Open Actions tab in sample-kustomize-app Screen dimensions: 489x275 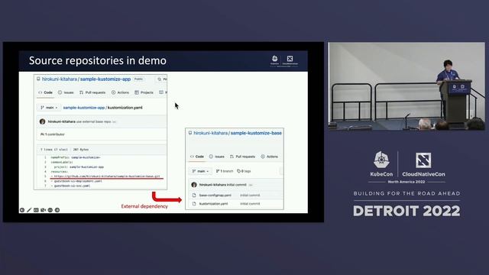[x=120, y=92]
